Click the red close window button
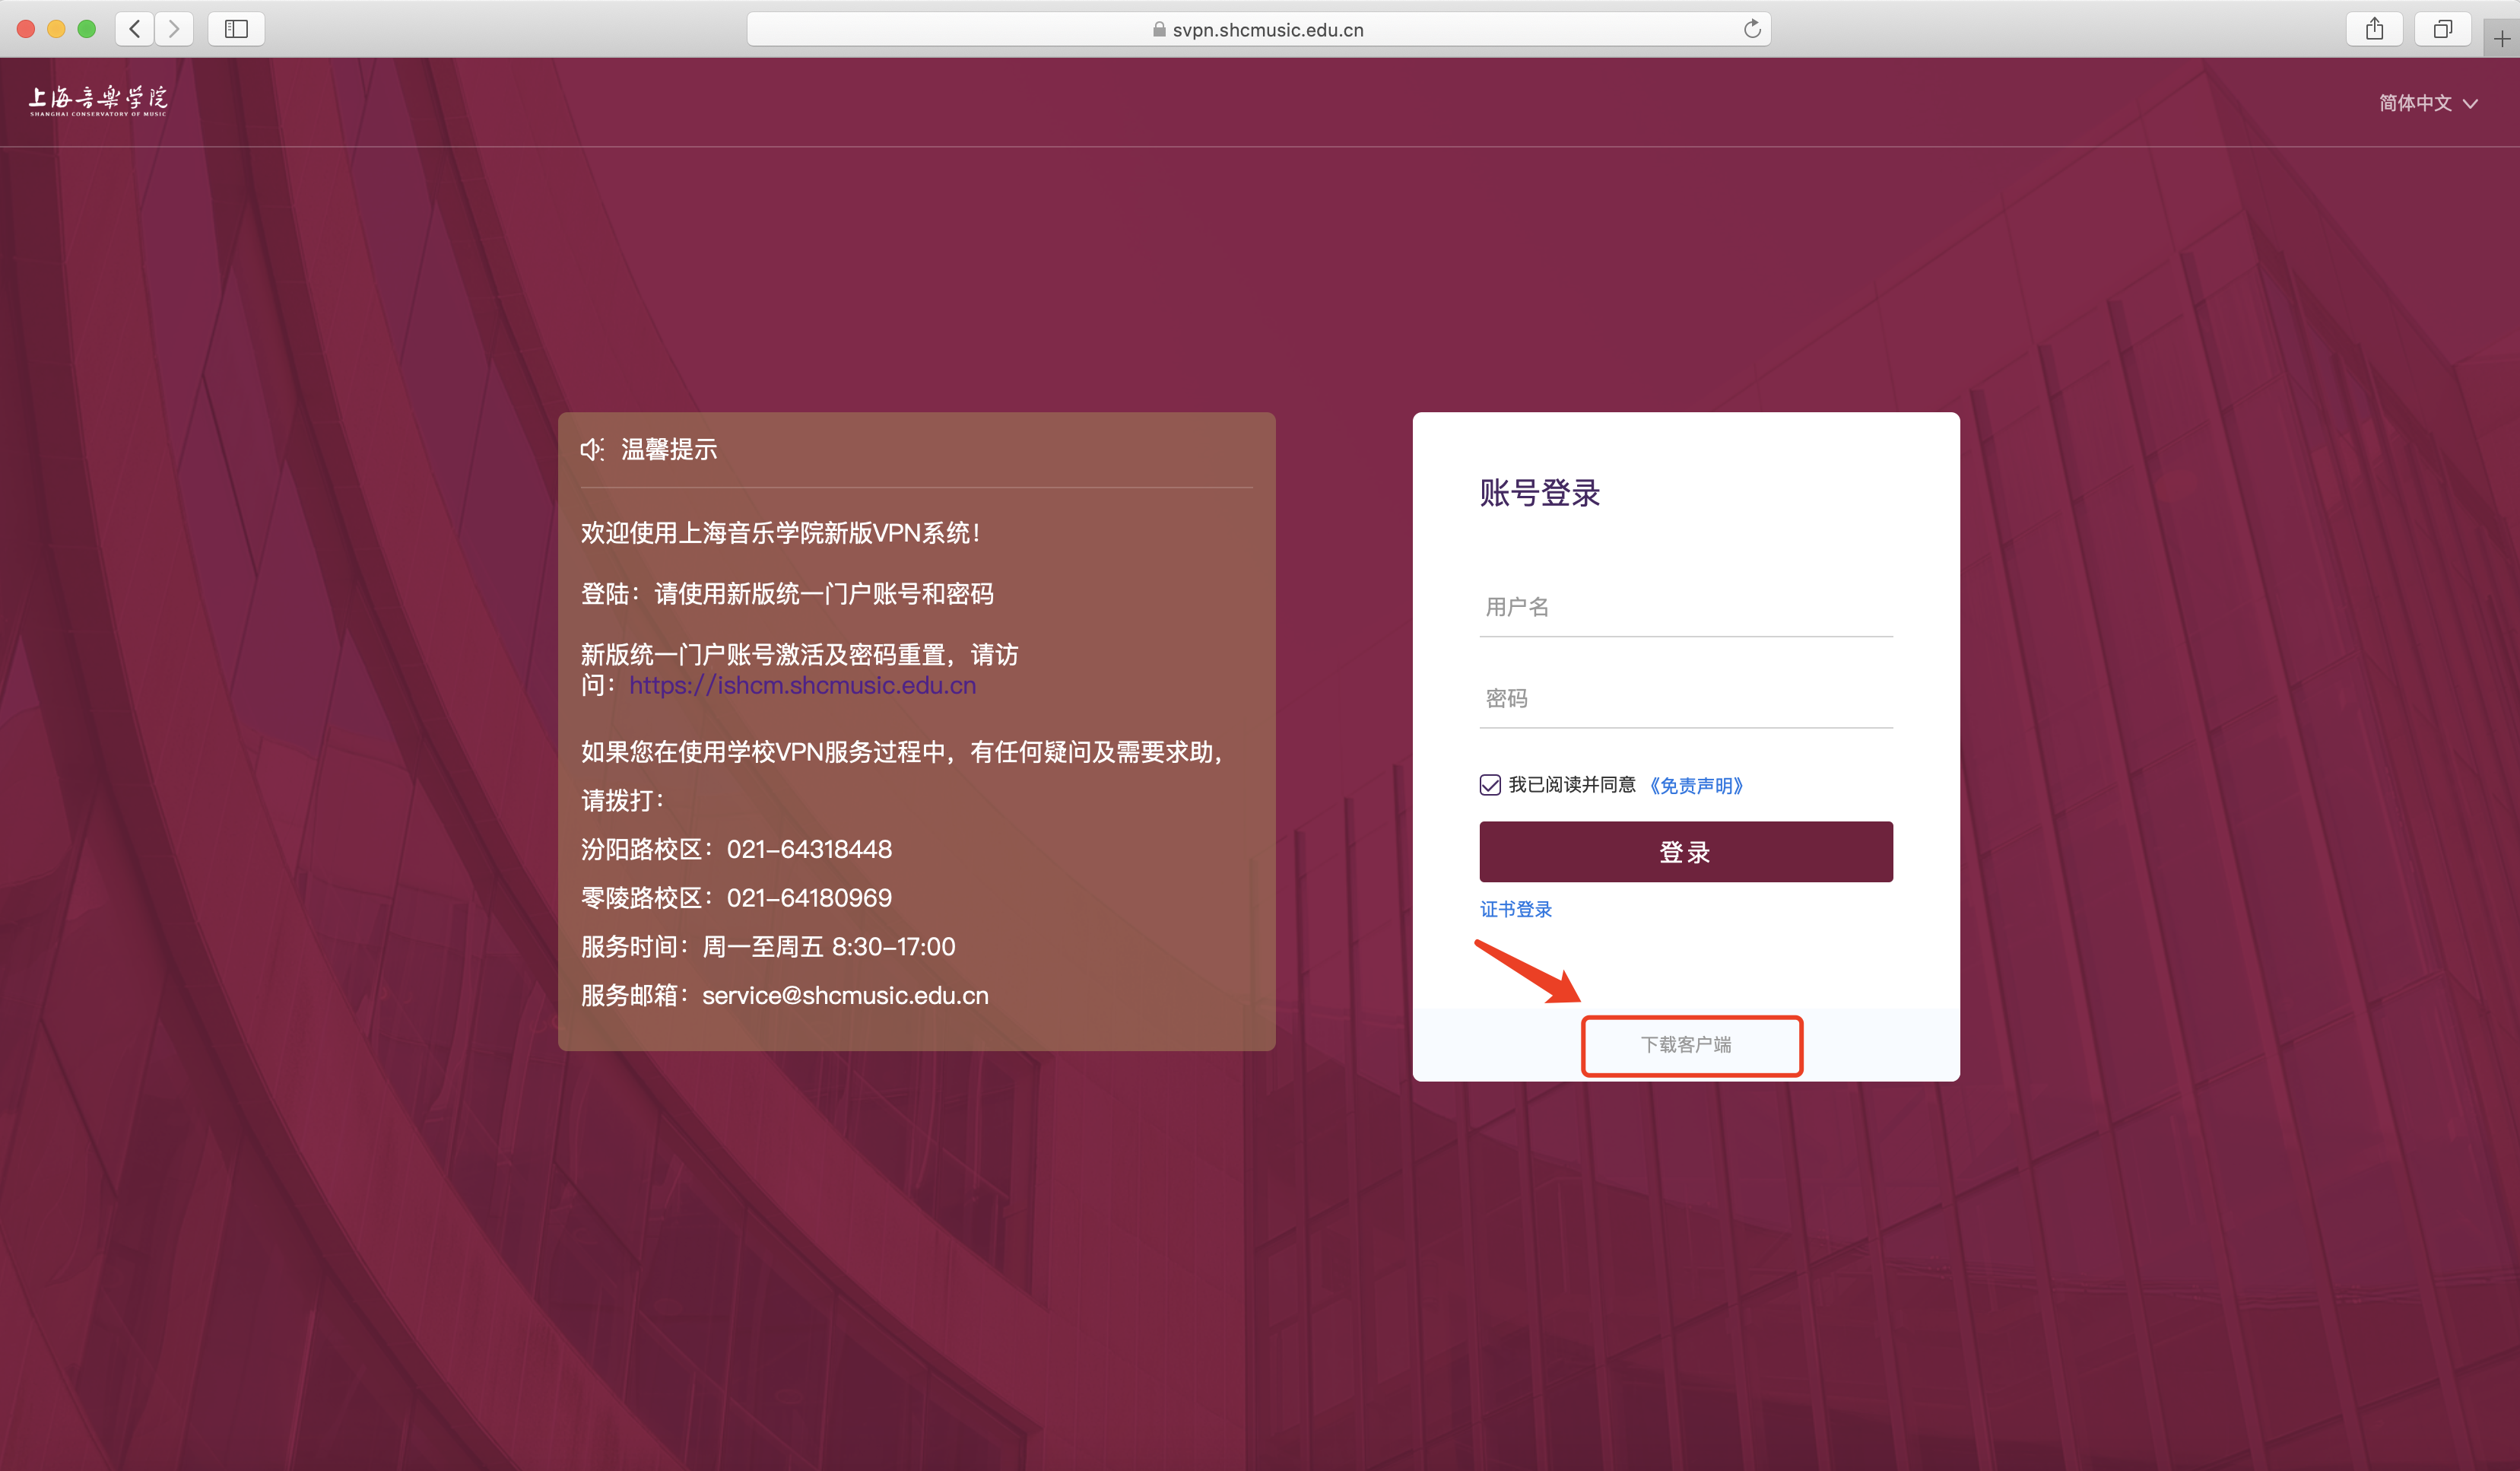 (27, 29)
